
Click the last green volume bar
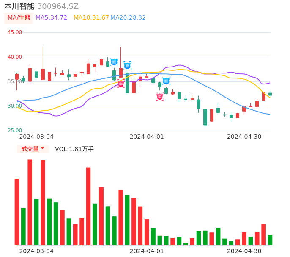point(270,240)
